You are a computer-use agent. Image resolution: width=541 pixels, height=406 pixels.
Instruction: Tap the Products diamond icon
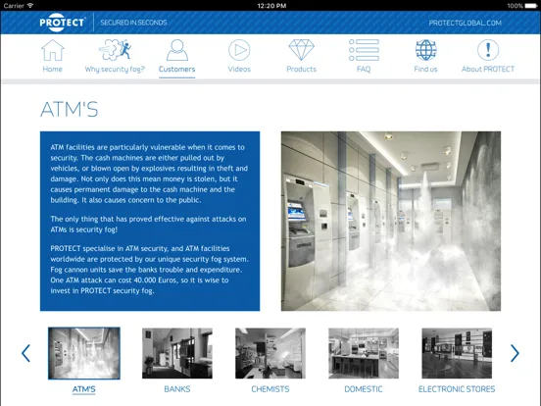[x=301, y=50]
